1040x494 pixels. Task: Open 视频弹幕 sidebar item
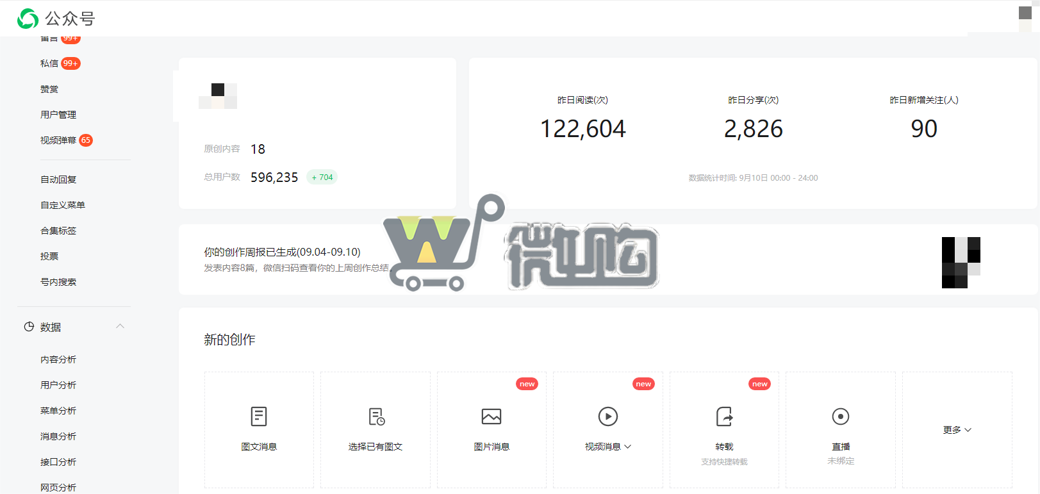[58, 140]
